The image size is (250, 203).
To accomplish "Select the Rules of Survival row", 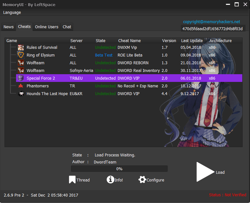I will 129,48.
